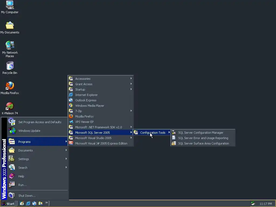The width and height of the screenshot is (276, 207).
Task: Click the Microsoft SQL Server 2005 entry
Action: click(x=101, y=133)
